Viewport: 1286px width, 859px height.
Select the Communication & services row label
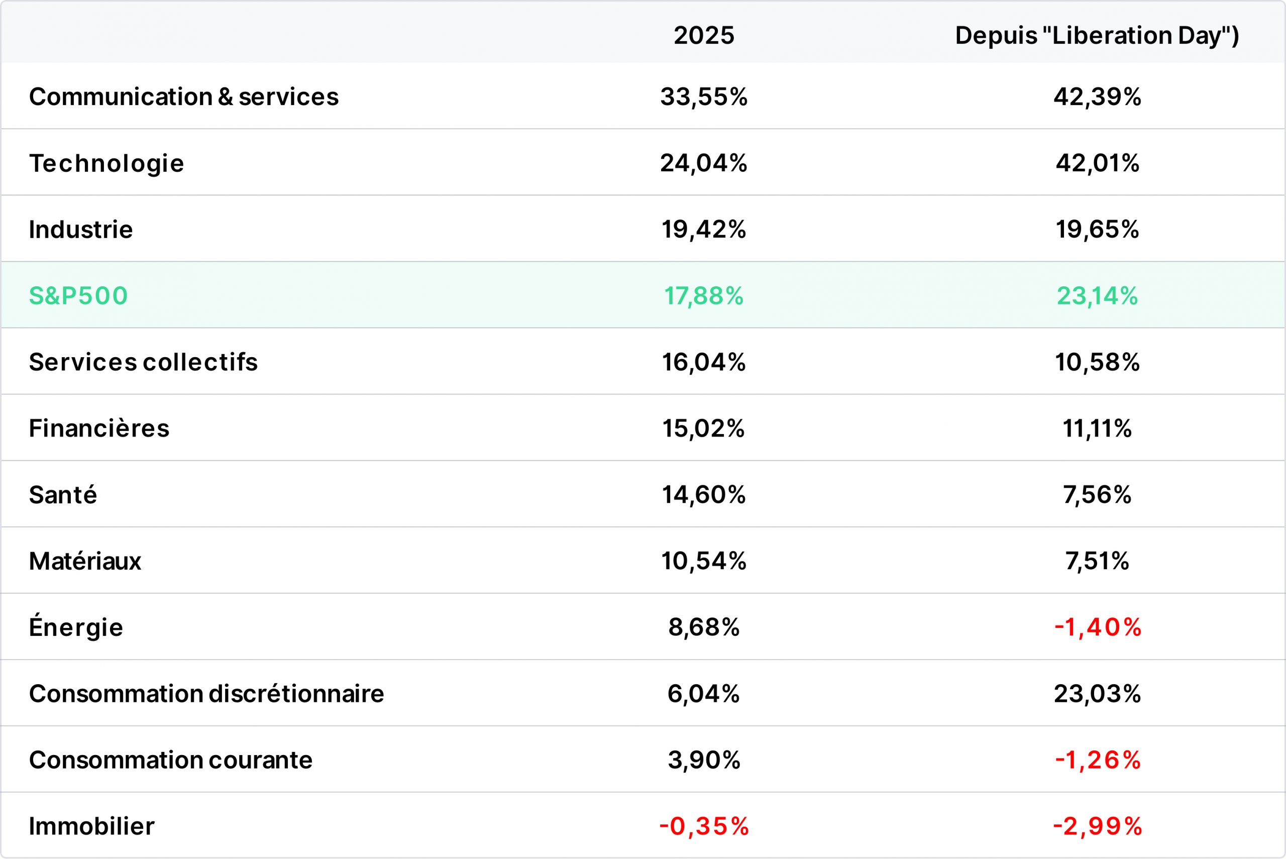click(x=184, y=96)
